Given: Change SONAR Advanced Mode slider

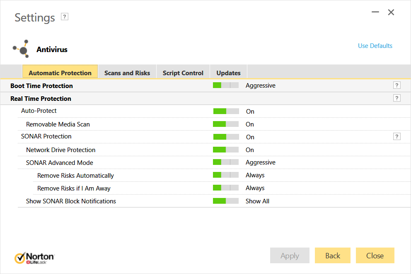Looking at the screenshot, I should [226, 162].
